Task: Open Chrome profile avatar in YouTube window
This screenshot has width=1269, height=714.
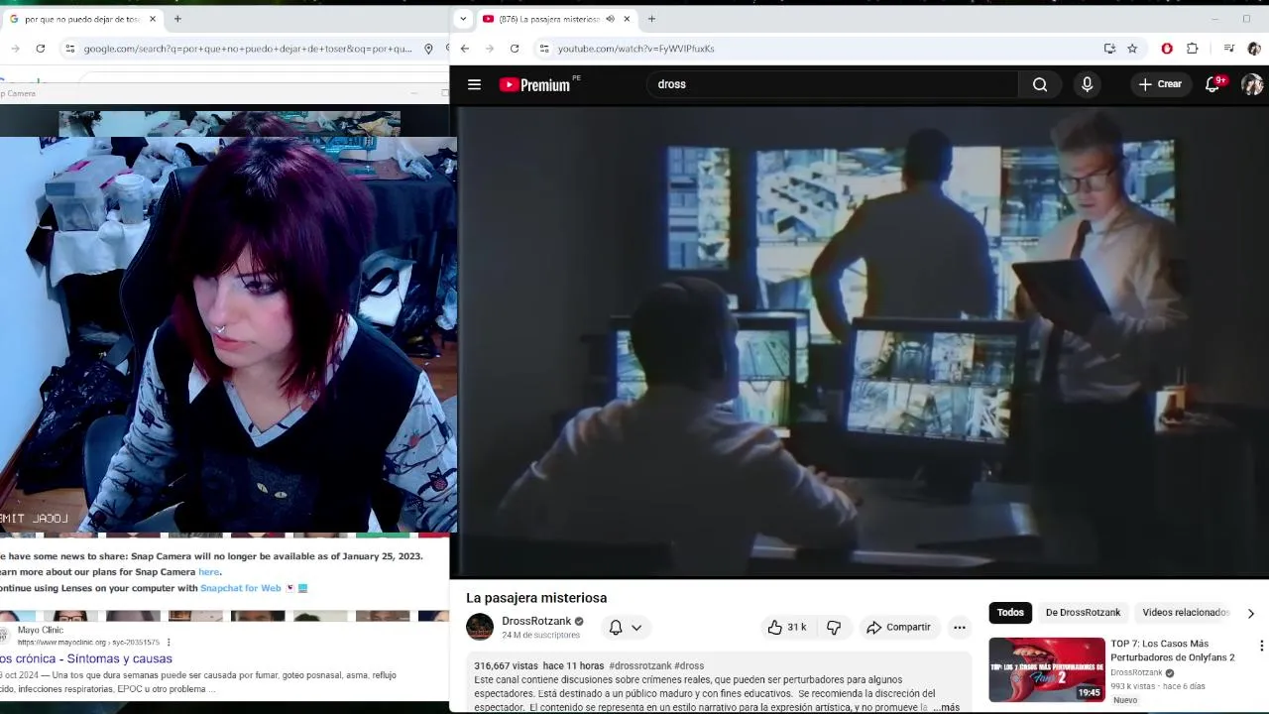Action: coord(1254,49)
